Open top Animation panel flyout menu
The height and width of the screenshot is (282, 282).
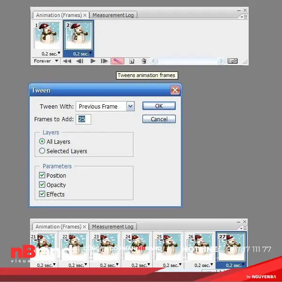pyautogui.click(x=244, y=17)
